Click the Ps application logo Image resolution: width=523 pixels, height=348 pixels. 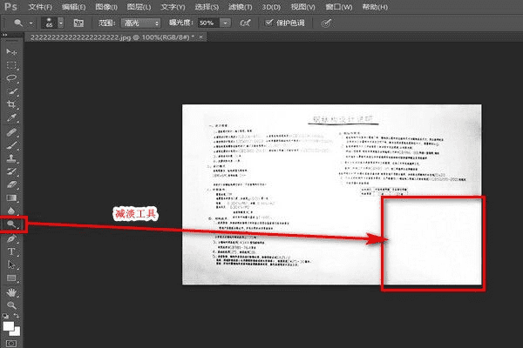click(x=11, y=7)
